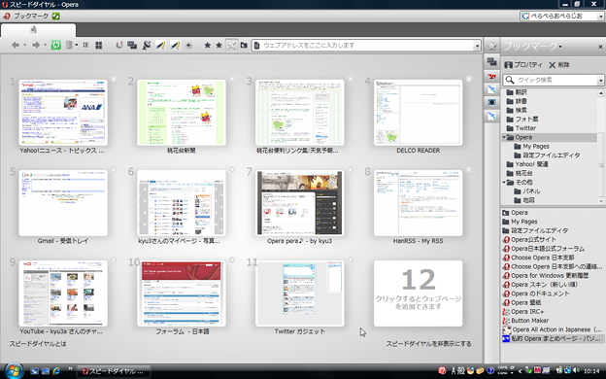The image size is (606, 379).
Task: Click the Show Desktop quick launch icon
Action: point(46,371)
